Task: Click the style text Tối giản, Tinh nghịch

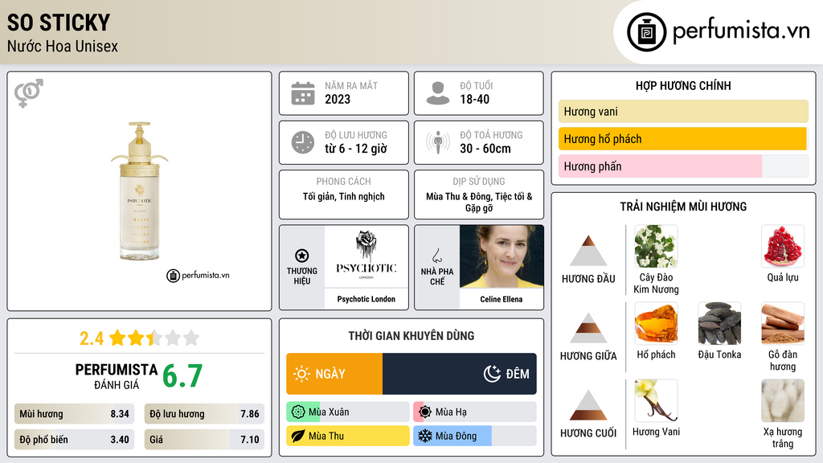Action: (x=344, y=196)
